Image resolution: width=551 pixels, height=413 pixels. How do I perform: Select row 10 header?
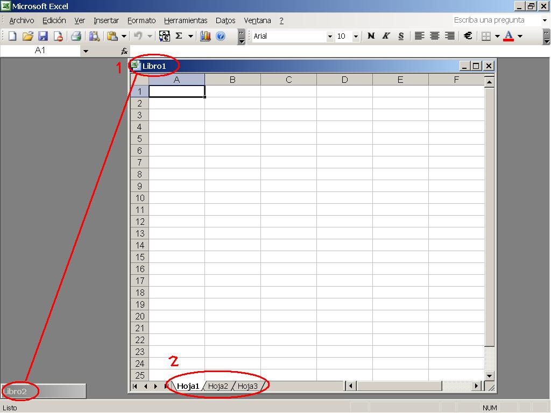[139, 198]
